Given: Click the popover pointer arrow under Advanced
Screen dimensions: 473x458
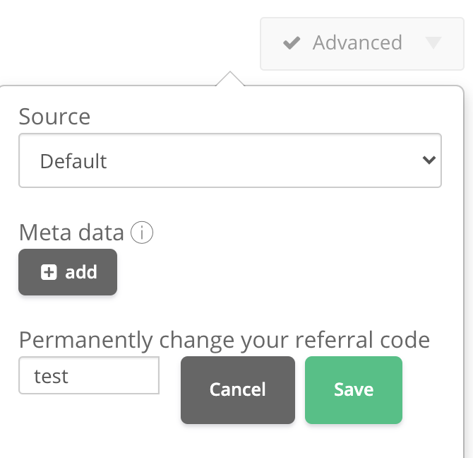Looking at the screenshot, I should [x=229, y=78].
